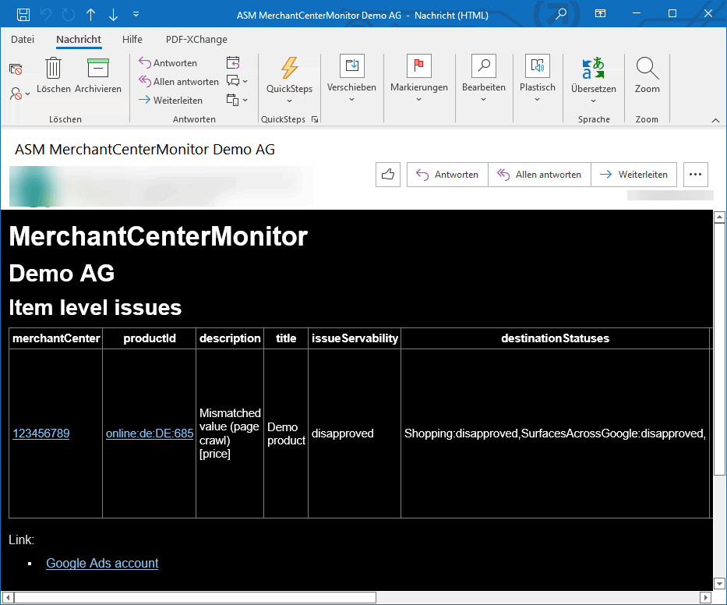Click Allen antworten in the ribbon
The image size is (727, 605).
coord(178,81)
